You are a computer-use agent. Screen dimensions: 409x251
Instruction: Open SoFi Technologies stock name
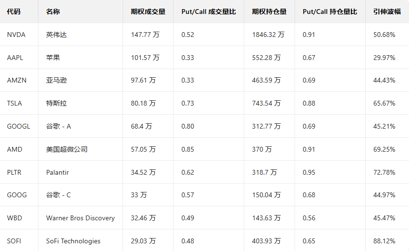73,241
